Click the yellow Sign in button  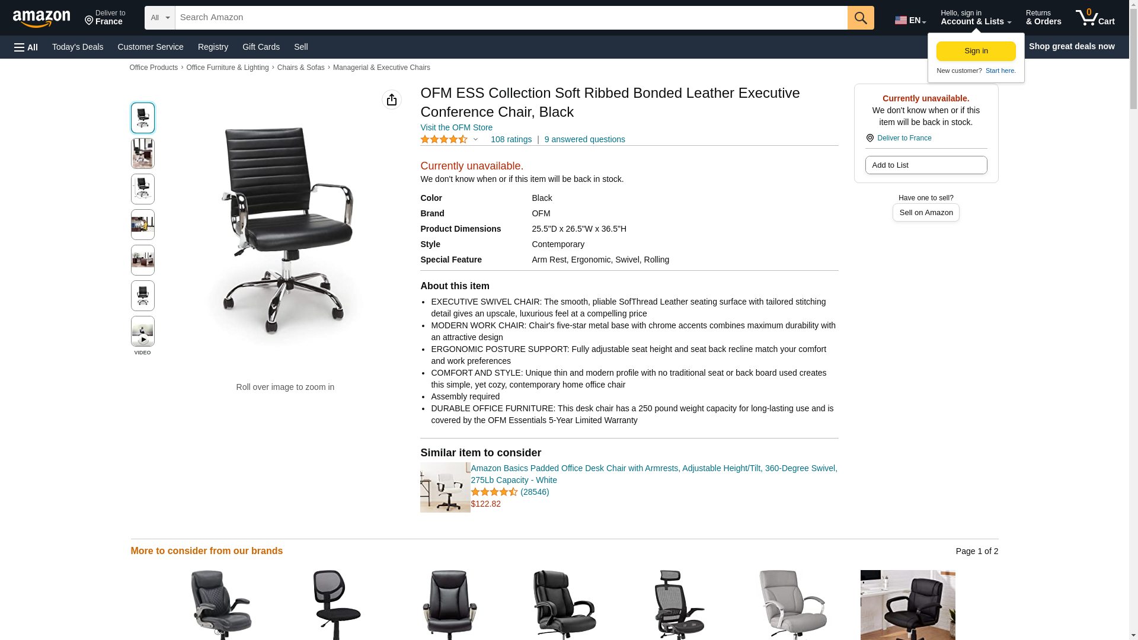click(976, 51)
